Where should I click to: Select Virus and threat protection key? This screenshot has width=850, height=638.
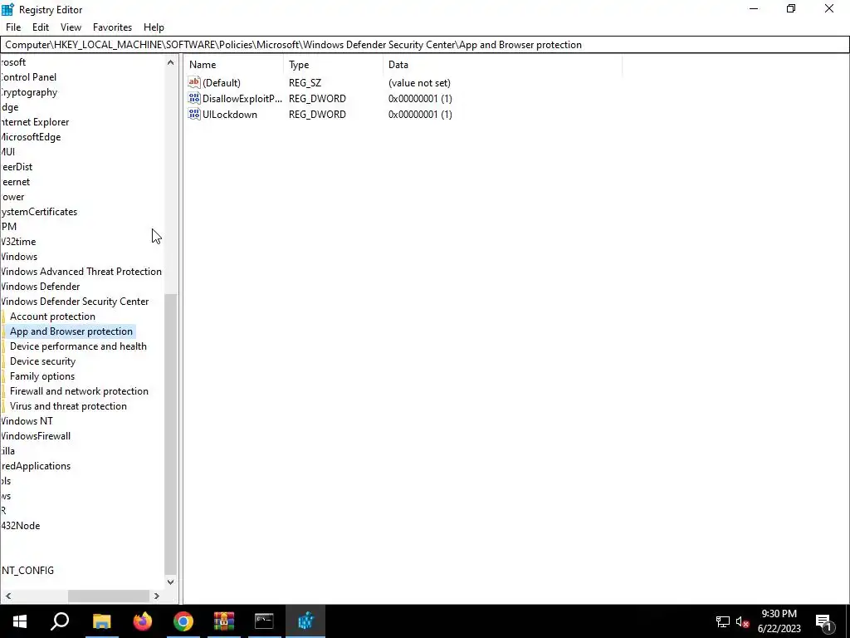[68, 405]
